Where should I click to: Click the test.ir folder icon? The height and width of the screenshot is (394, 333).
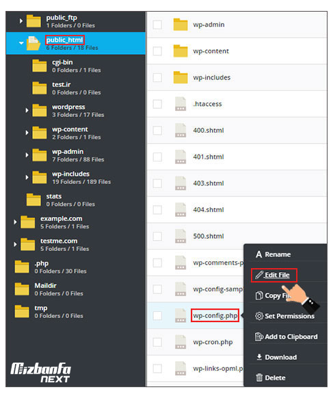[x=40, y=88]
